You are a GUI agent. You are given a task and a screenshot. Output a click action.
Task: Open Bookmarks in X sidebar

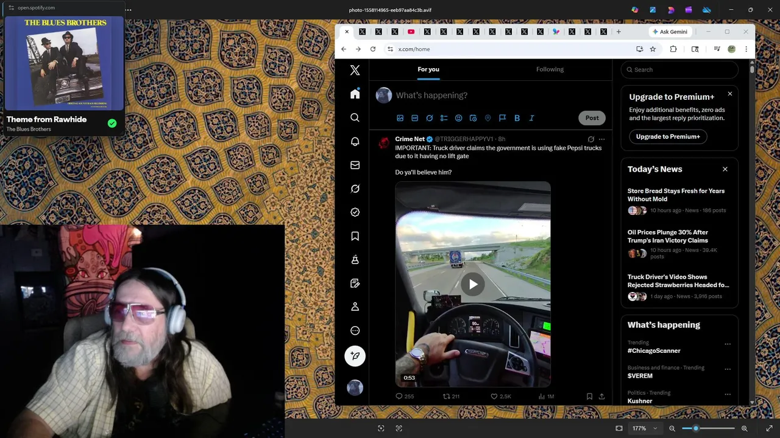(355, 236)
